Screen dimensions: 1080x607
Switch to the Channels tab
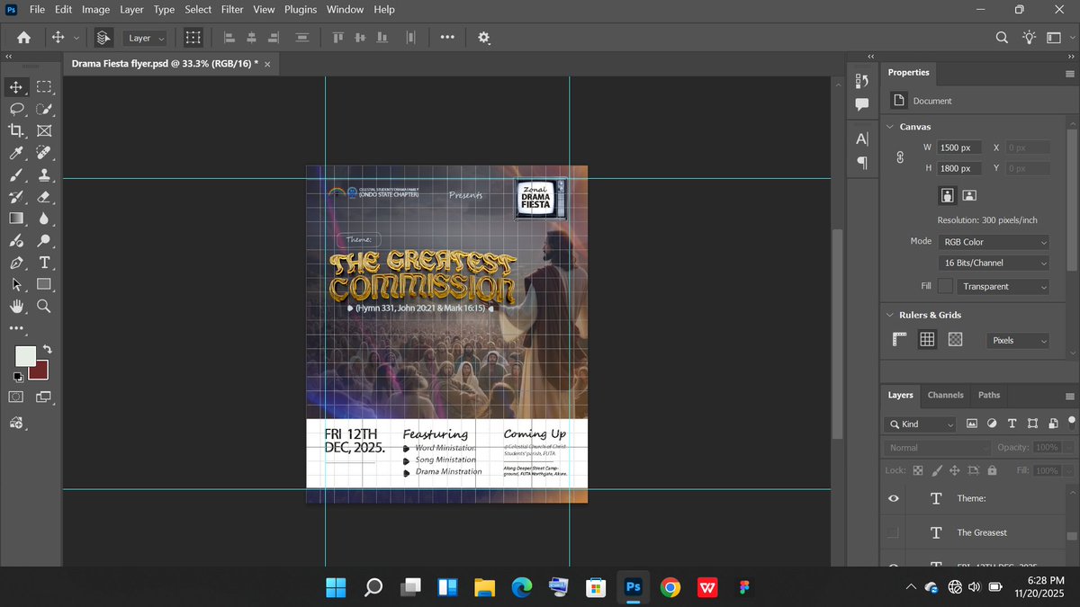(946, 395)
